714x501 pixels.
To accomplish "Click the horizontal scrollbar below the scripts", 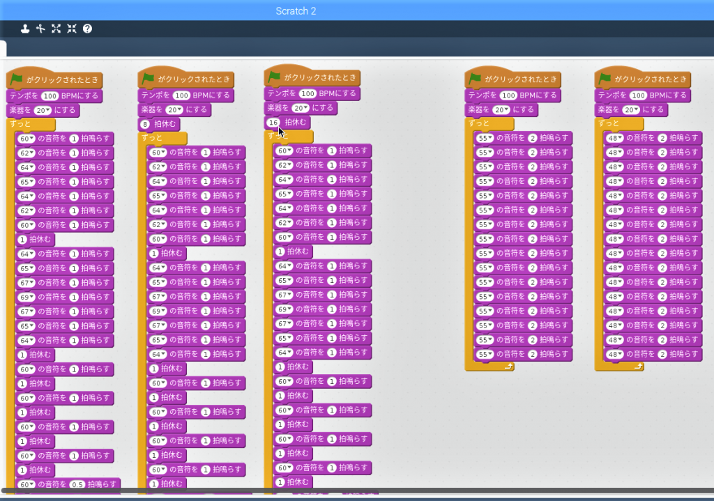I will point(357,491).
